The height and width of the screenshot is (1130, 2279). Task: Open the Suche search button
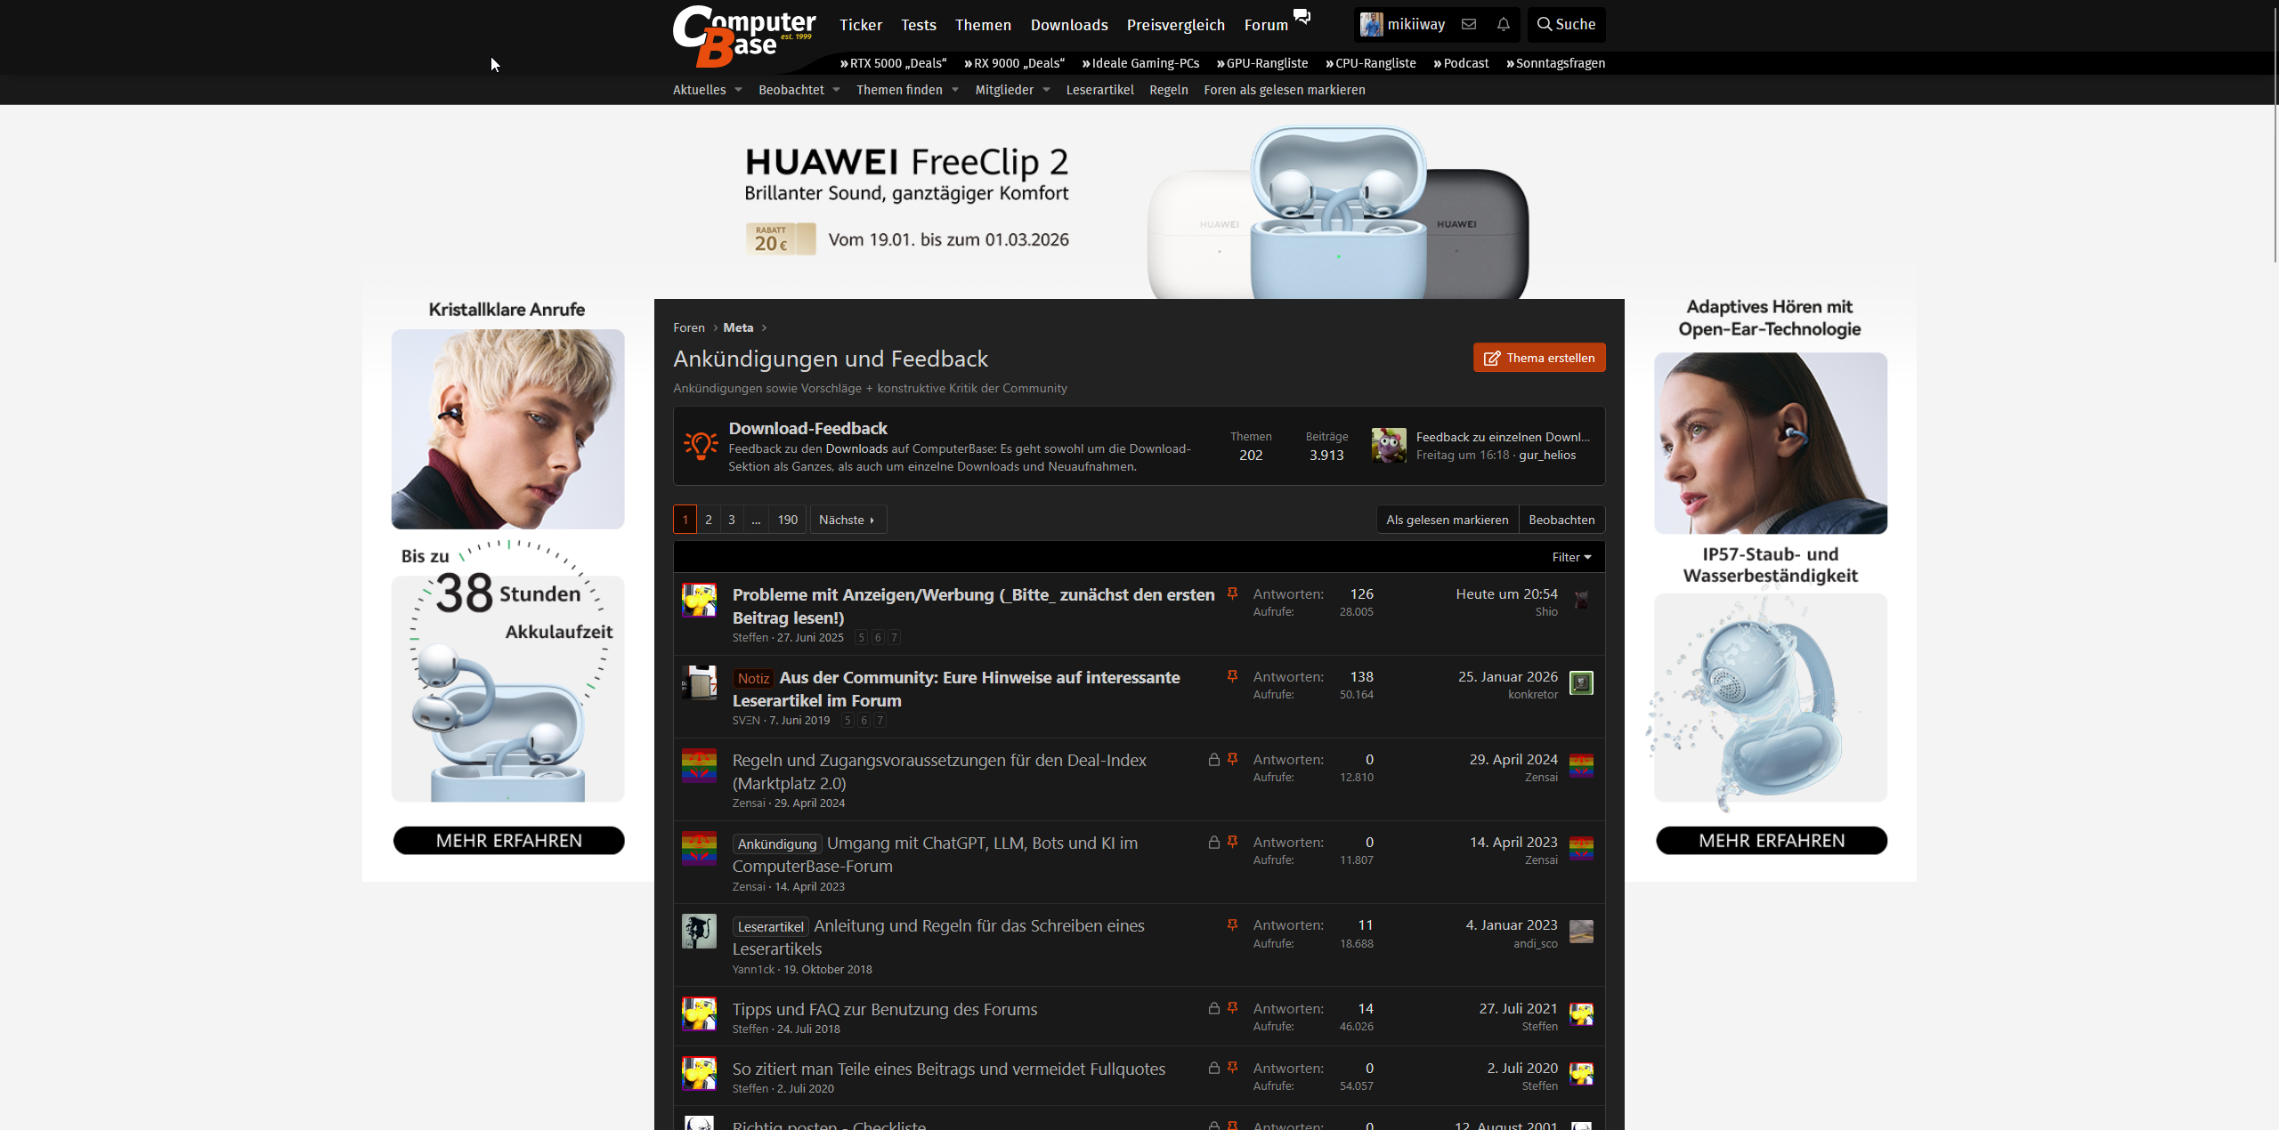[1567, 25]
